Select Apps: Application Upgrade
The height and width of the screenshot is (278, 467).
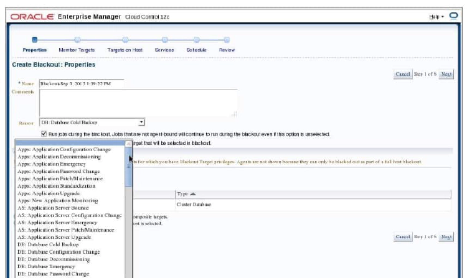coord(49,193)
